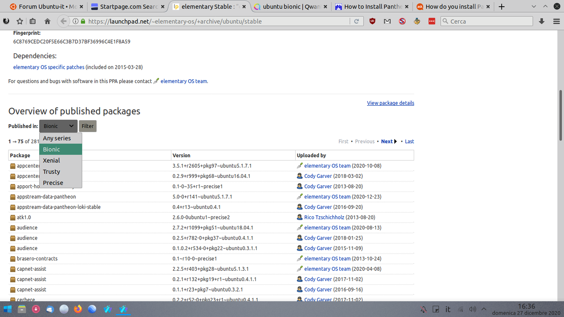Open the downloads arrow icon
Image resolution: width=564 pixels, height=317 pixels.
542,21
